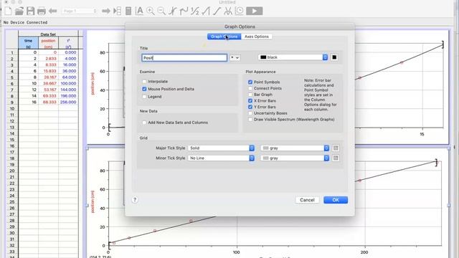
Task: Select the Graph Options tab
Action: click(224, 37)
